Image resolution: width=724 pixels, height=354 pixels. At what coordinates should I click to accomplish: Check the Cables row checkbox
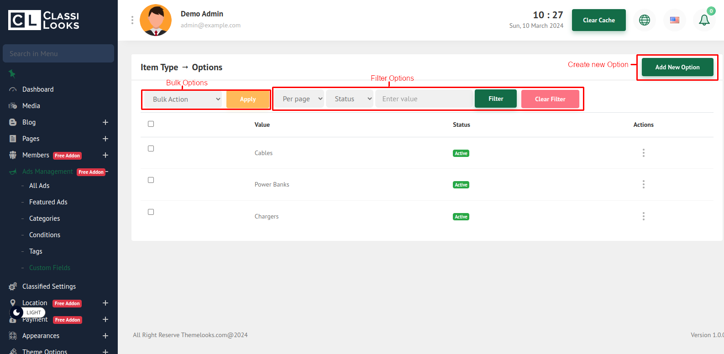151,149
